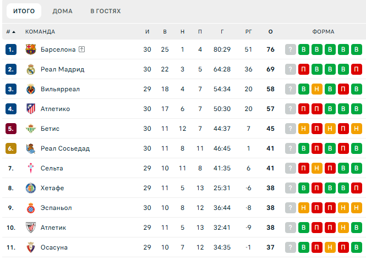Select the ИТОГО tab
Image resolution: width=366 pixels, height=260 pixels.
[24, 11]
